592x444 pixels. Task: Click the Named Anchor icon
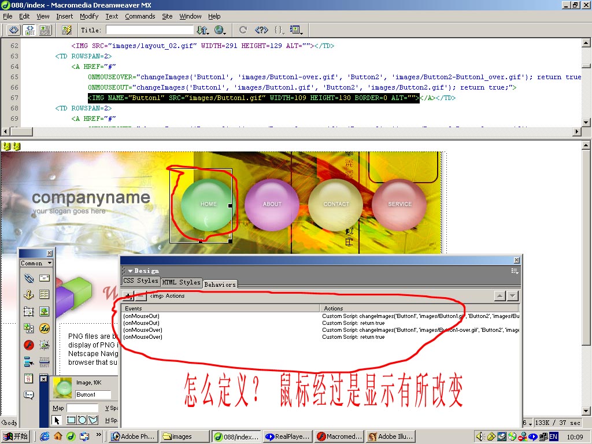29,295
